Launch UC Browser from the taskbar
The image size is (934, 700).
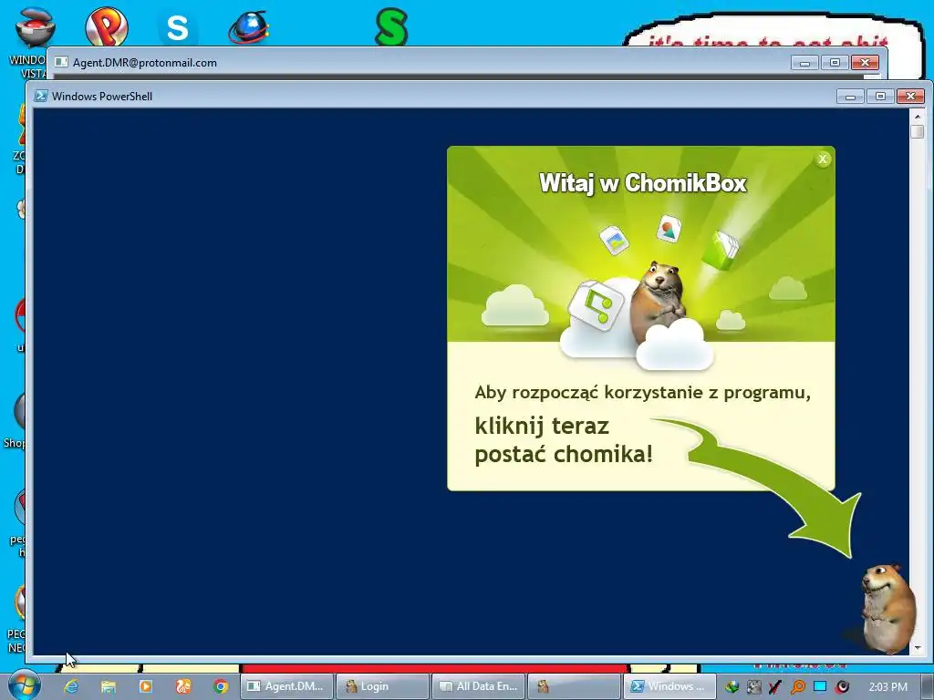[182, 686]
